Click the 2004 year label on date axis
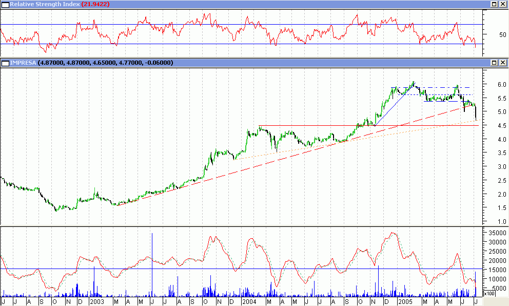The height and width of the screenshot is (306, 509). pos(249,302)
